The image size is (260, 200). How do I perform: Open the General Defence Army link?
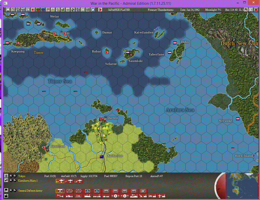[30, 191]
